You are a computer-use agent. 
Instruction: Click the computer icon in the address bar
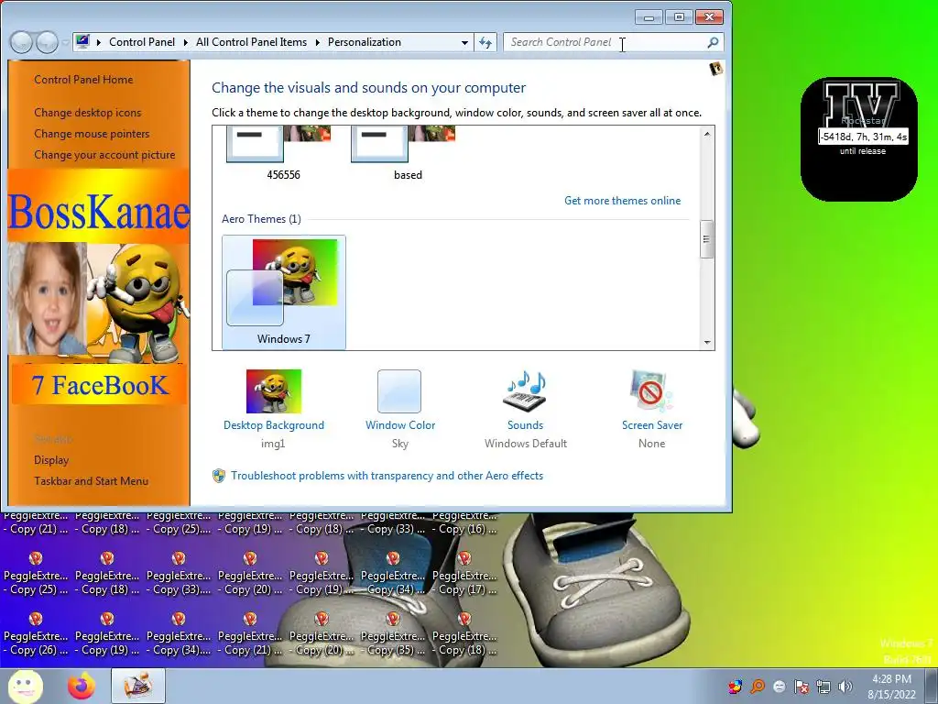click(83, 42)
